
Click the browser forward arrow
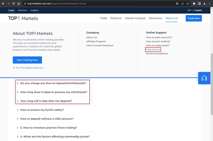pos(8,3)
